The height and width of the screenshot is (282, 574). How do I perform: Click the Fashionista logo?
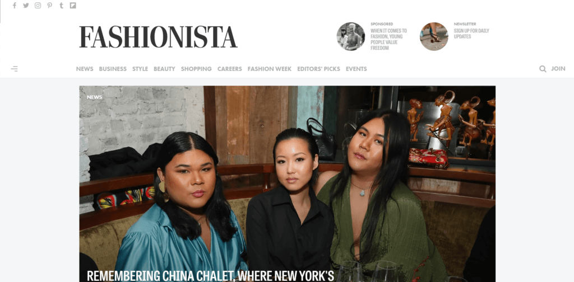158,37
